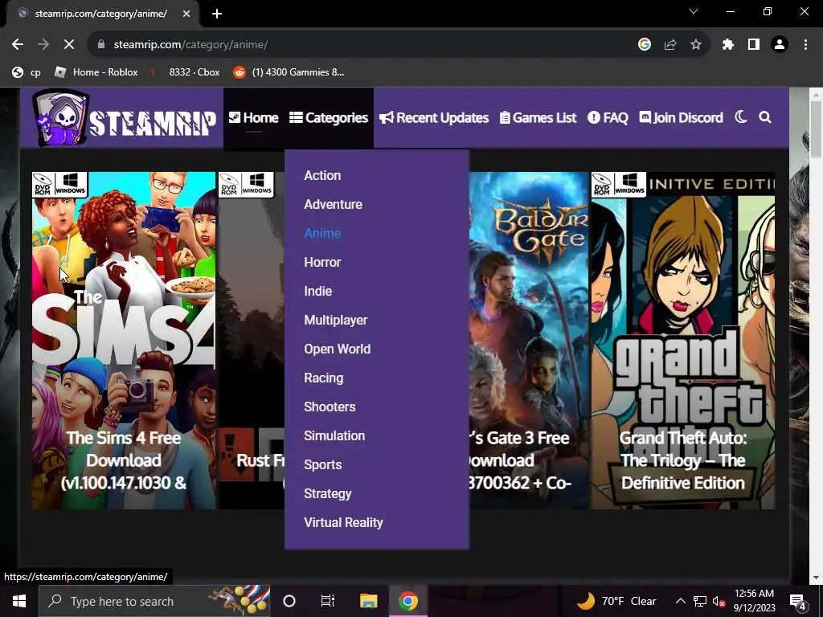Open Home - Roblox bookmark

click(96, 72)
